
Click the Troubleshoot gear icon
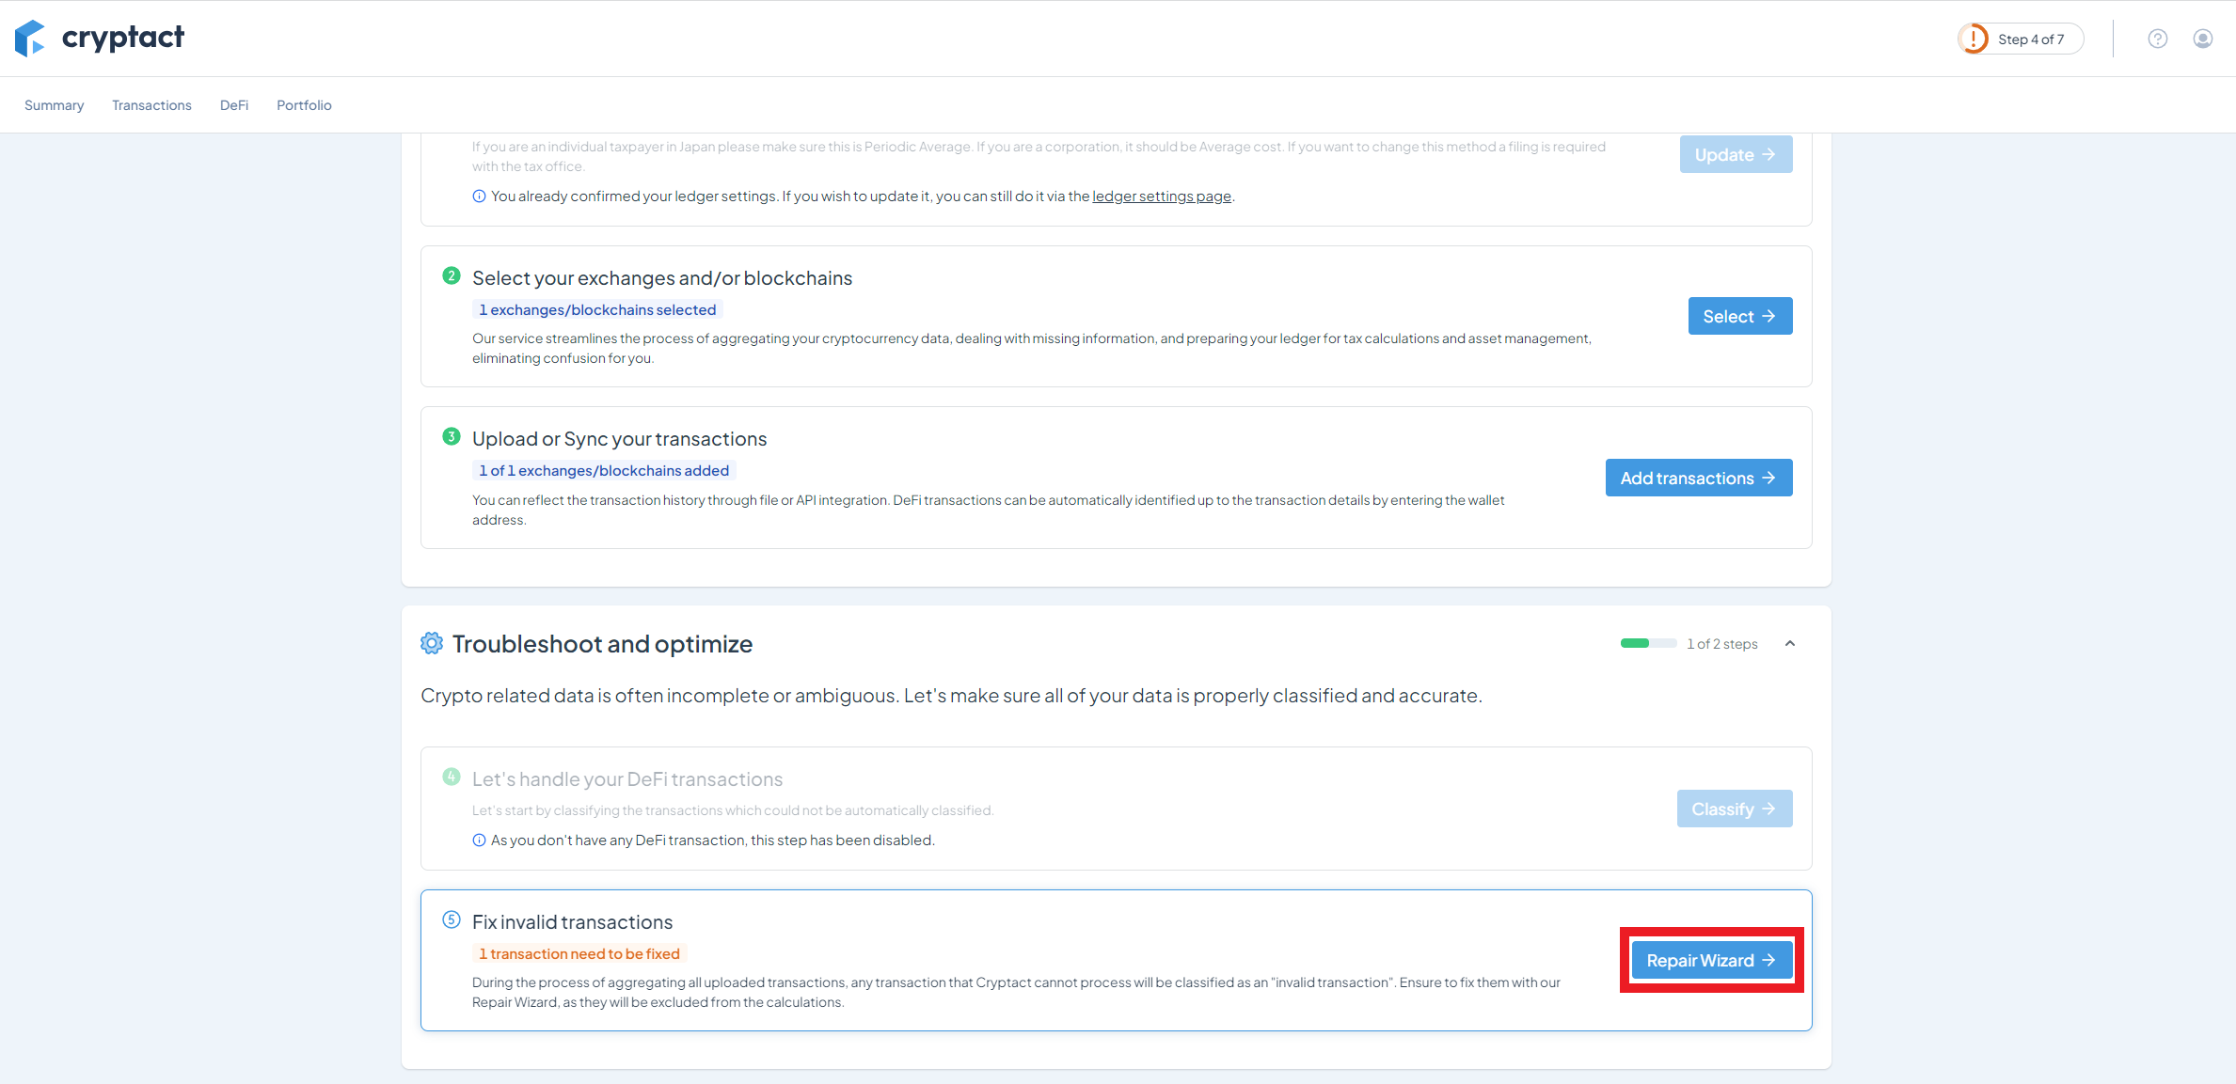click(432, 643)
